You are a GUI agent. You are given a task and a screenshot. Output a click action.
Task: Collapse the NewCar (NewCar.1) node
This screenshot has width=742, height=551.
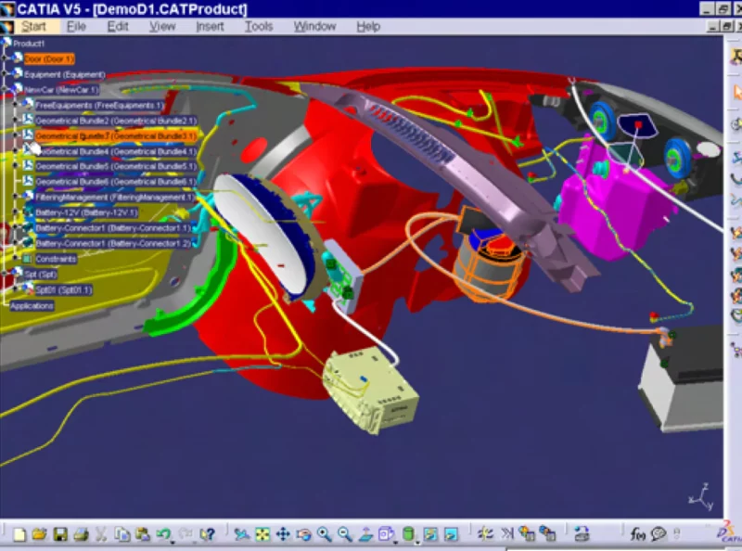pos(5,89)
